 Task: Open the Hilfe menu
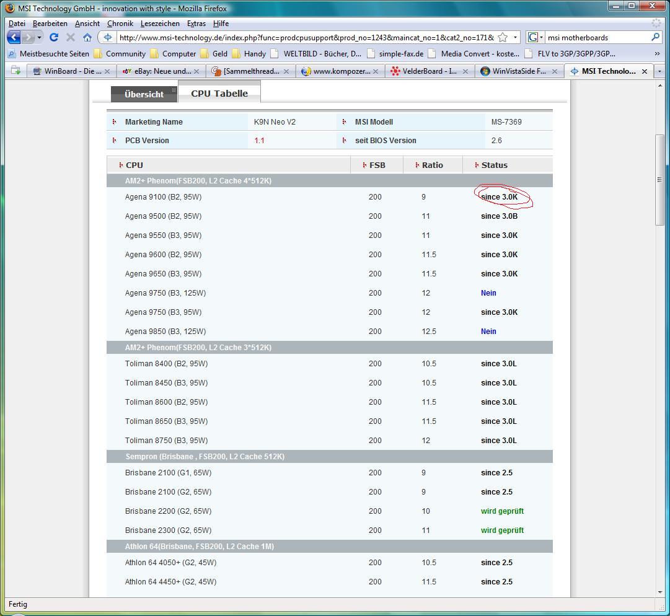(221, 24)
